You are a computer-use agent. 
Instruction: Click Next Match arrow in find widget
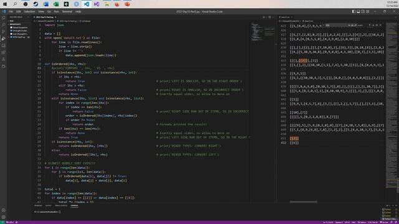pyautogui.click(x=373, y=26)
